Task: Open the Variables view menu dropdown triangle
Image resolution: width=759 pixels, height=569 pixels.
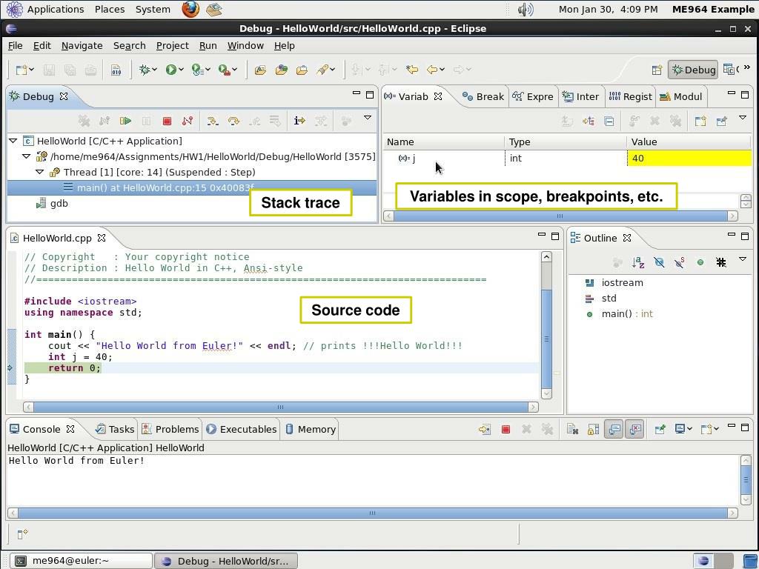Action: 743,118
